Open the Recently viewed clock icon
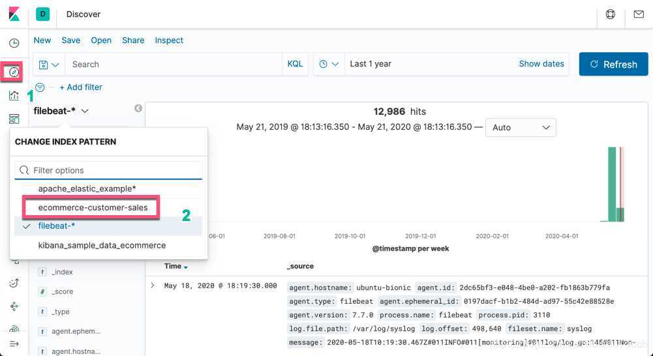 (14, 43)
